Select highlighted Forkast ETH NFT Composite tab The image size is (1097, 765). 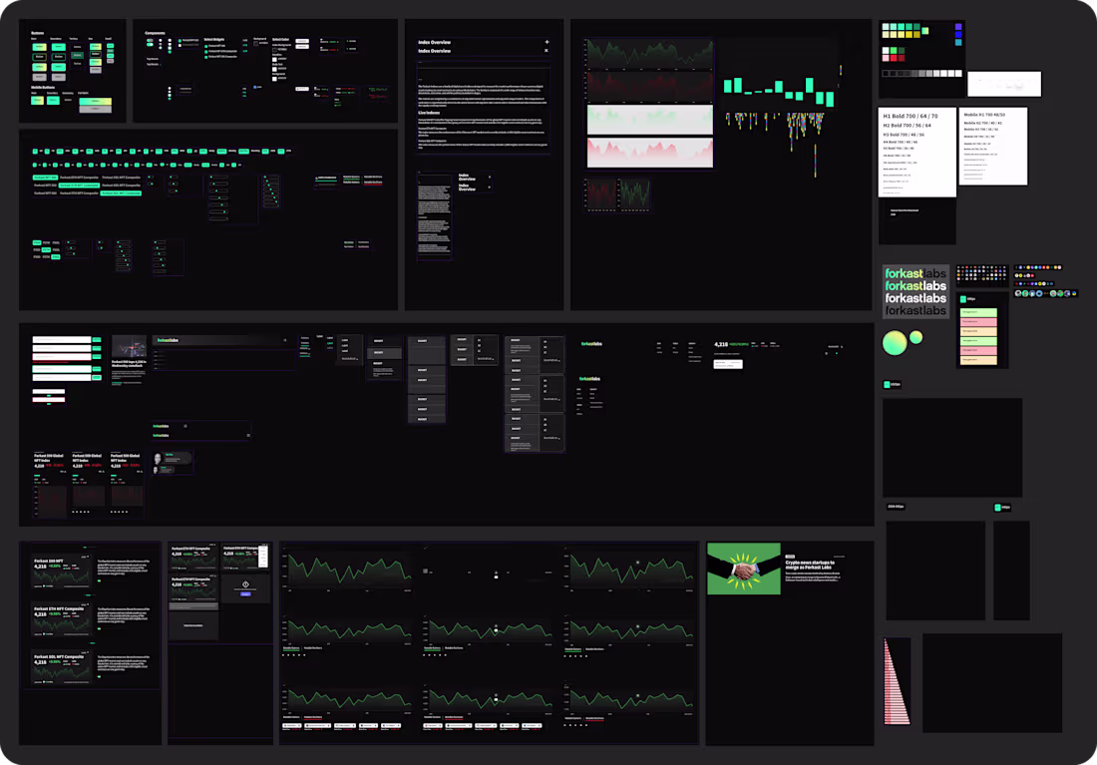(x=79, y=186)
